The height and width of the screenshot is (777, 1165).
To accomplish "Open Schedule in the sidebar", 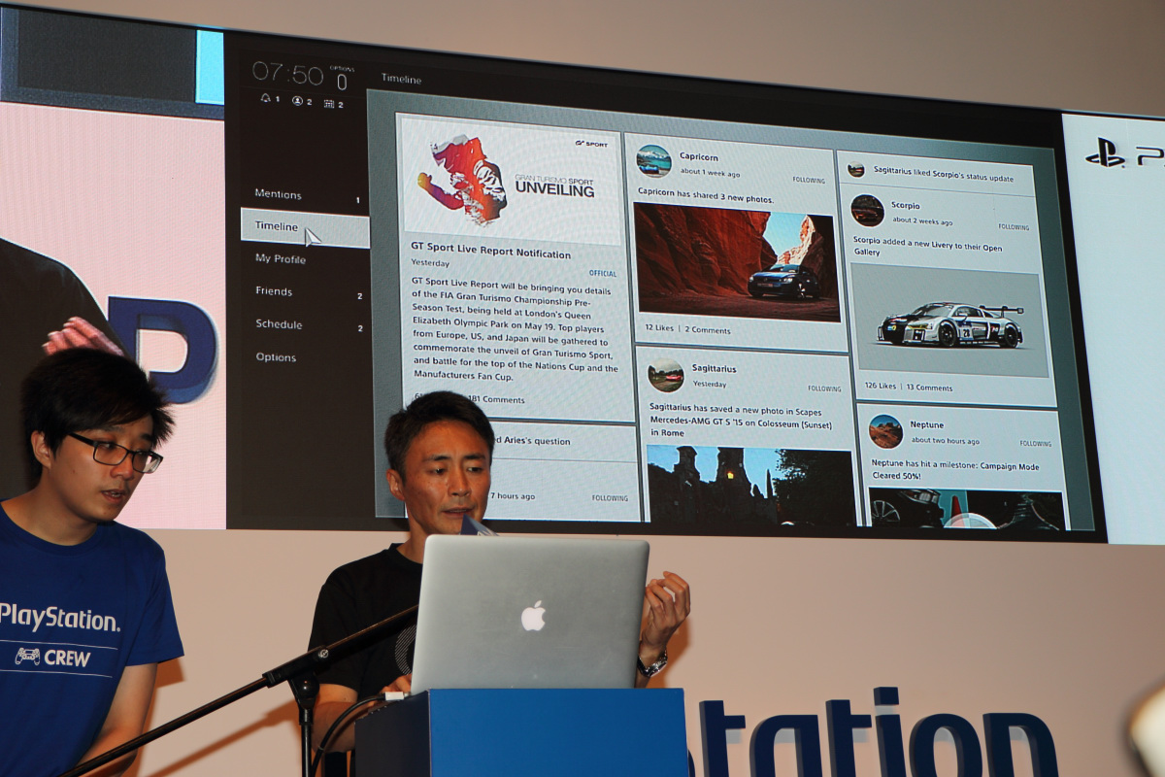I will click(279, 324).
